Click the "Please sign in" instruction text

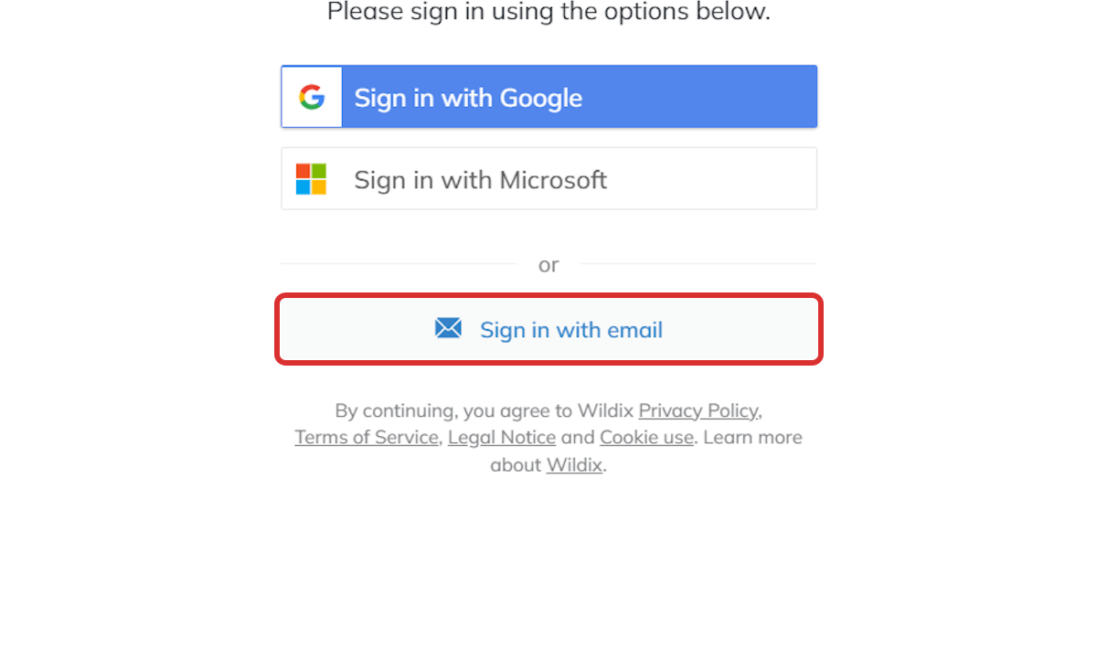click(548, 12)
